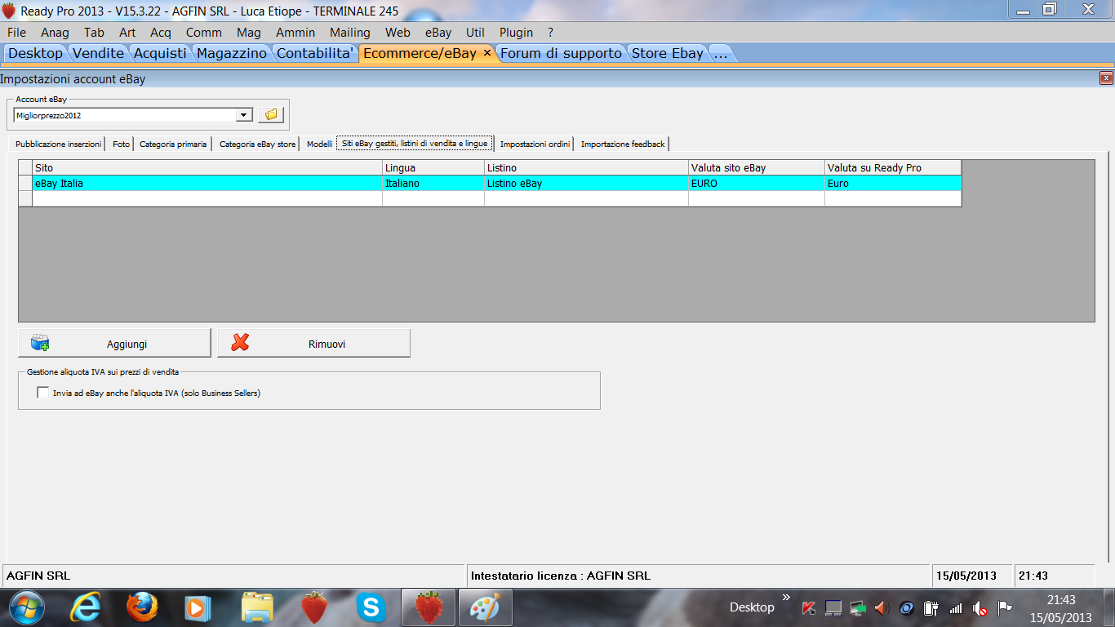Image resolution: width=1115 pixels, height=627 pixels.
Task: Select the eBay Italia cell
Action: [207, 184]
